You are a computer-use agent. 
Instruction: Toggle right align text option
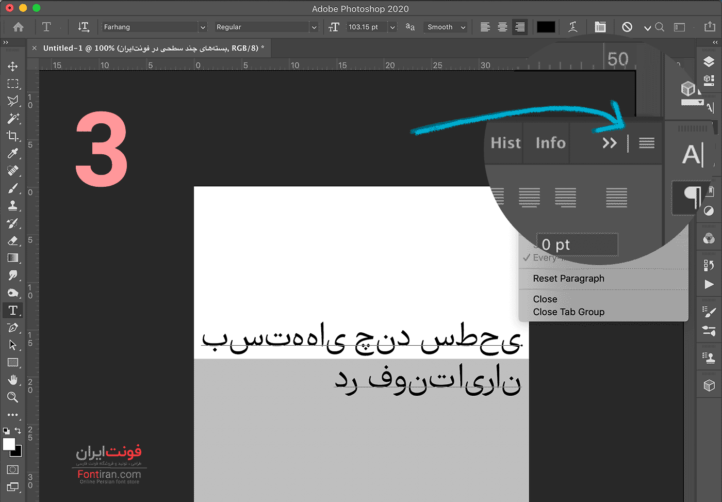[x=520, y=27]
